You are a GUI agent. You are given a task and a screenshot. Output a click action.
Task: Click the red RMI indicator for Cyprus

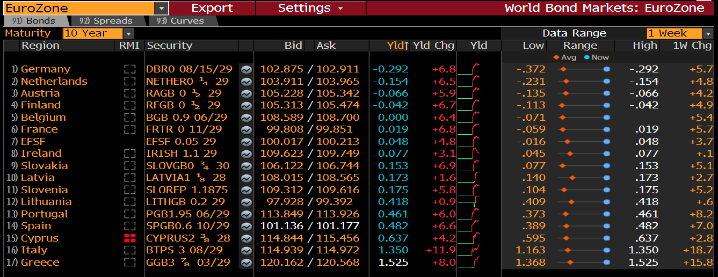[129, 238]
